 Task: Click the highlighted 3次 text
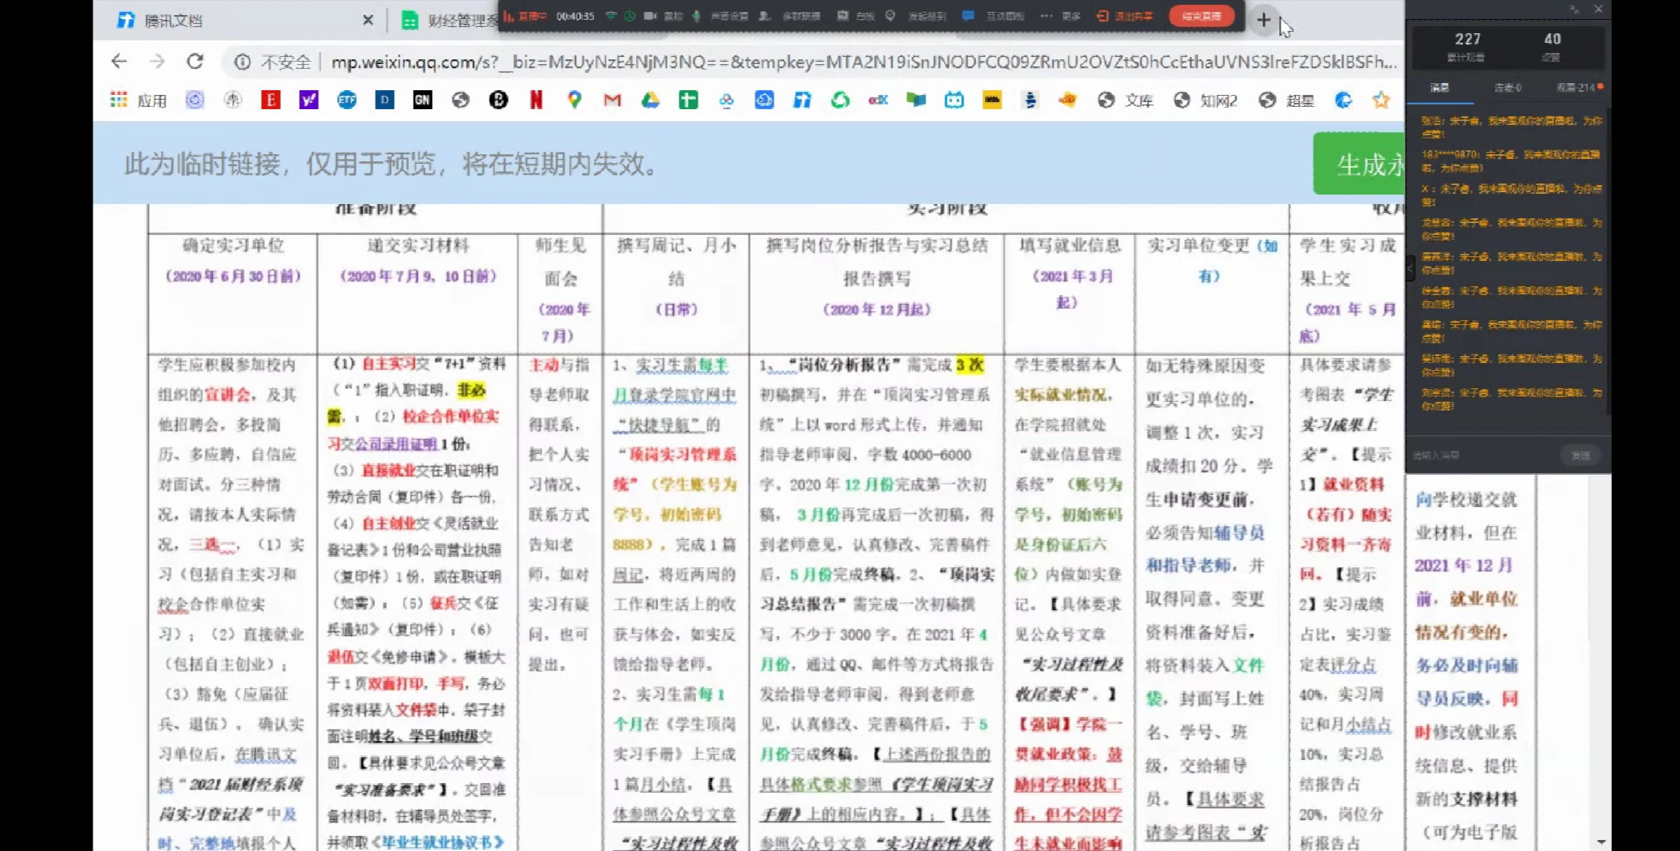click(x=970, y=365)
